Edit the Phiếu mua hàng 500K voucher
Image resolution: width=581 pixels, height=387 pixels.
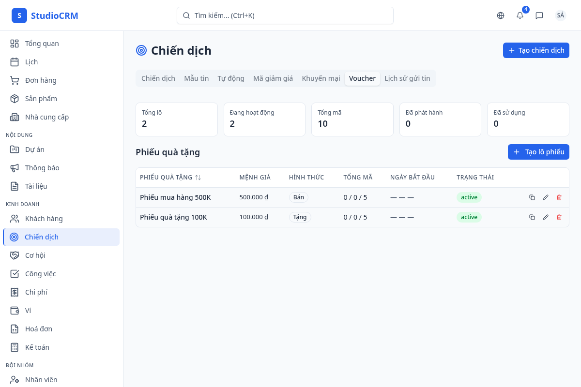coord(546,197)
